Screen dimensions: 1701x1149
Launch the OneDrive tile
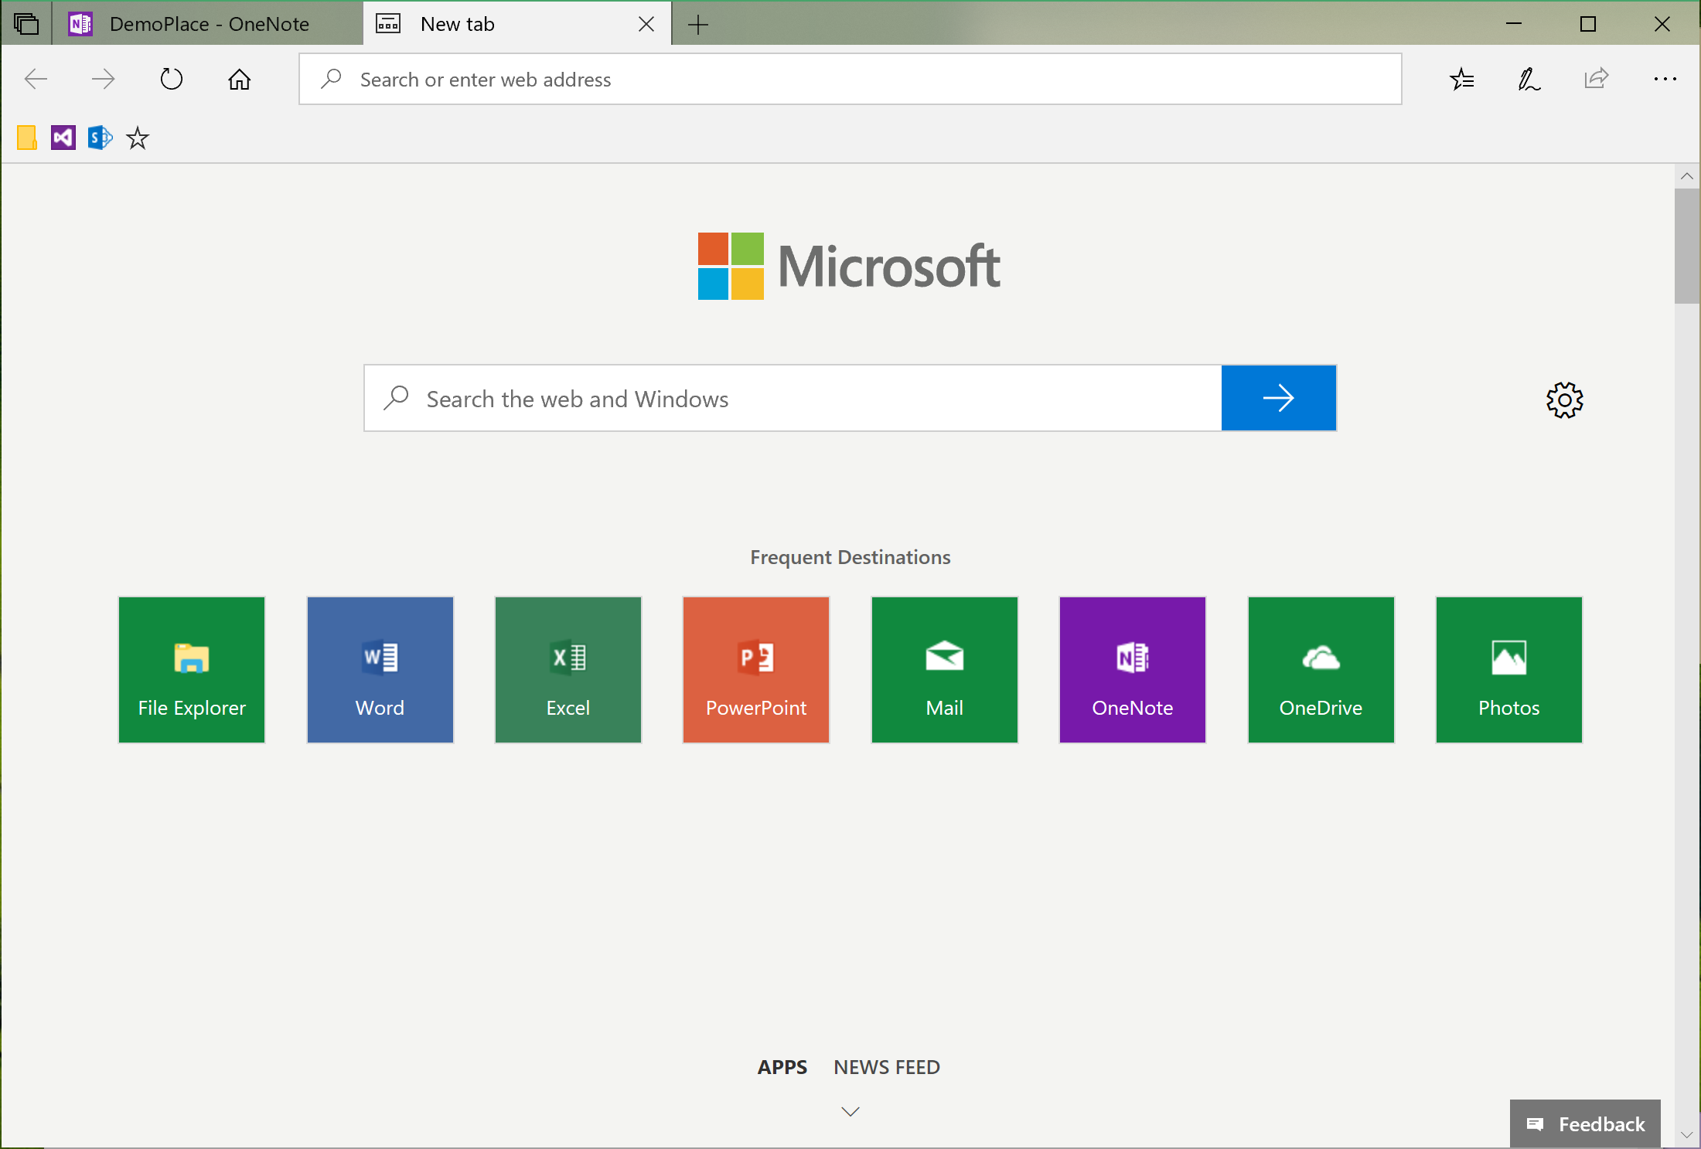tap(1320, 669)
